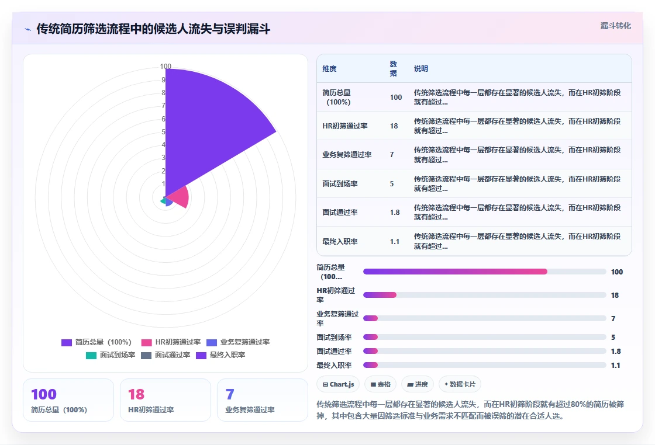Screen dimensions: 655x445
Task: Click the table value 1.8
Action: pos(395,213)
